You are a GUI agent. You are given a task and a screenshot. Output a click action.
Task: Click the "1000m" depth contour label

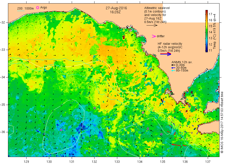coord(29,8)
